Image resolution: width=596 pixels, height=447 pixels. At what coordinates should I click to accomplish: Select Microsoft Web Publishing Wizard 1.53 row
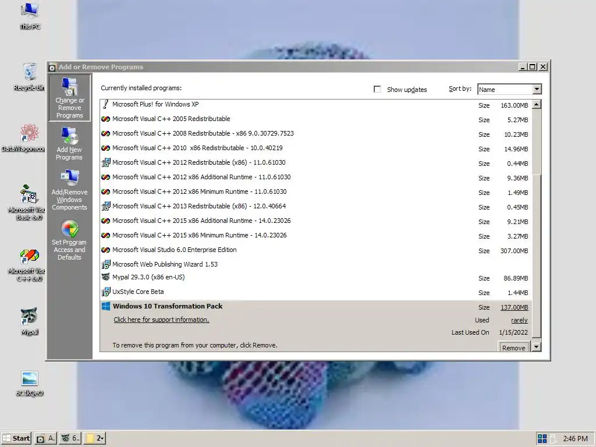tap(316, 264)
